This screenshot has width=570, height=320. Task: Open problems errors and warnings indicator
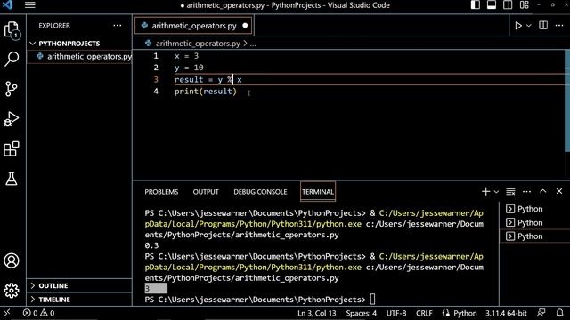point(39,313)
